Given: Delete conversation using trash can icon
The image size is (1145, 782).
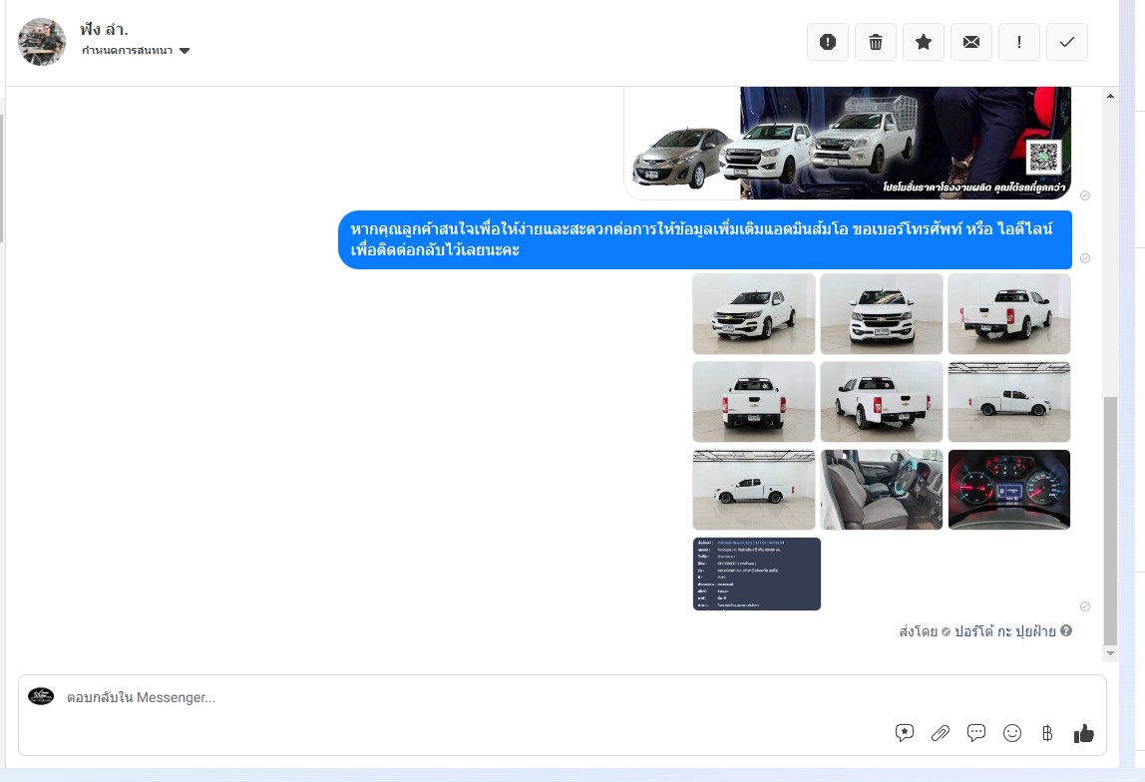Looking at the screenshot, I should (876, 42).
